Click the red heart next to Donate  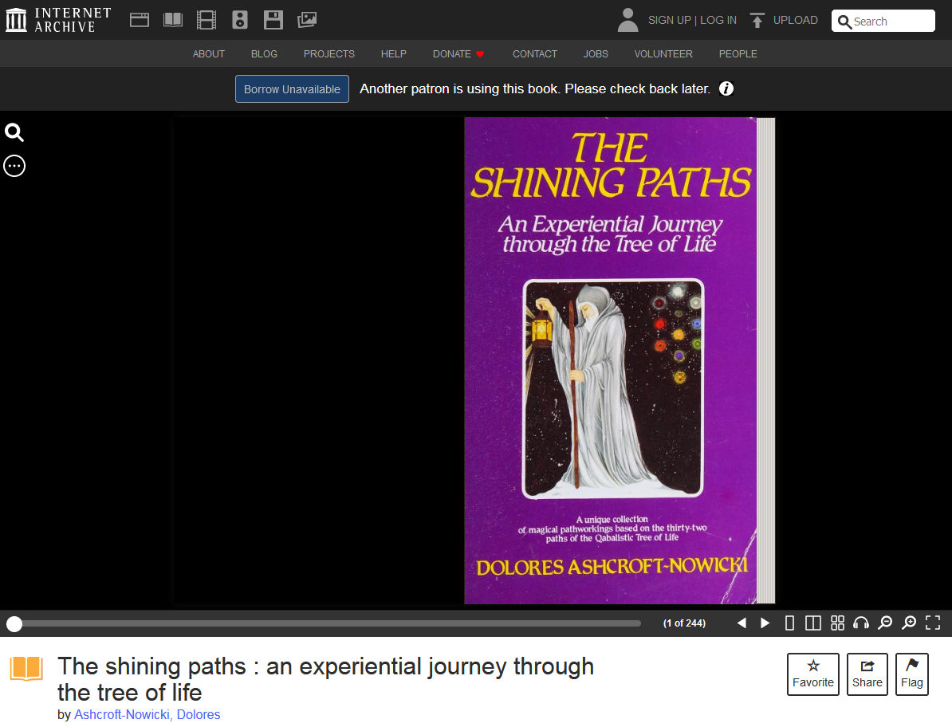click(480, 54)
